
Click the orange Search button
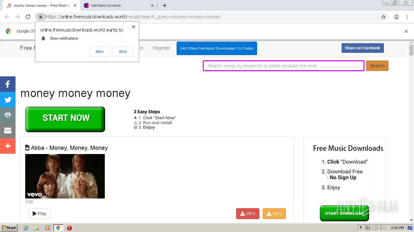[377, 66]
